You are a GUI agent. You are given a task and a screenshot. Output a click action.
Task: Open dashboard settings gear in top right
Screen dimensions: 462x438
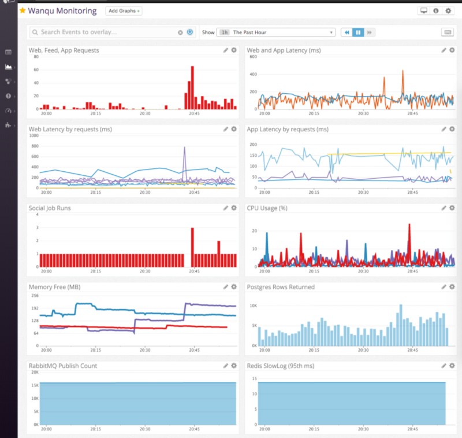tap(448, 10)
